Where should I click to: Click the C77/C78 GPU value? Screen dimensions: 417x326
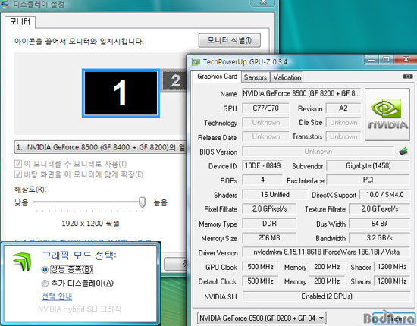click(x=265, y=108)
